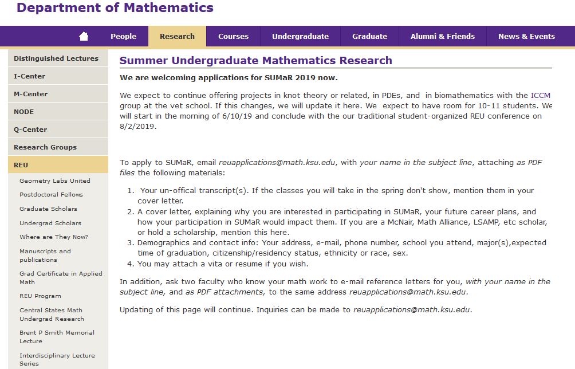Image resolution: width=575 pixels, height=369 pixels.
Task: Follow the ICCM hyperlink
Action: [540, 96]
